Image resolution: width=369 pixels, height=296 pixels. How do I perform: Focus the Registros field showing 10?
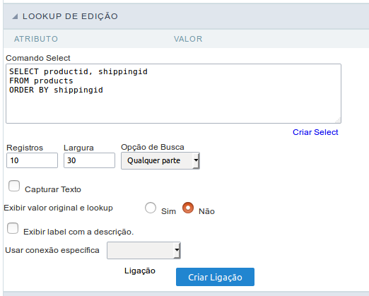(x=32, y=160)
